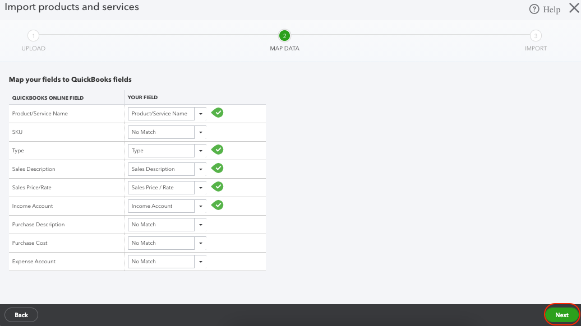Click the UPLOAD step label
The image size is (581, 326).
pos(33,49)
